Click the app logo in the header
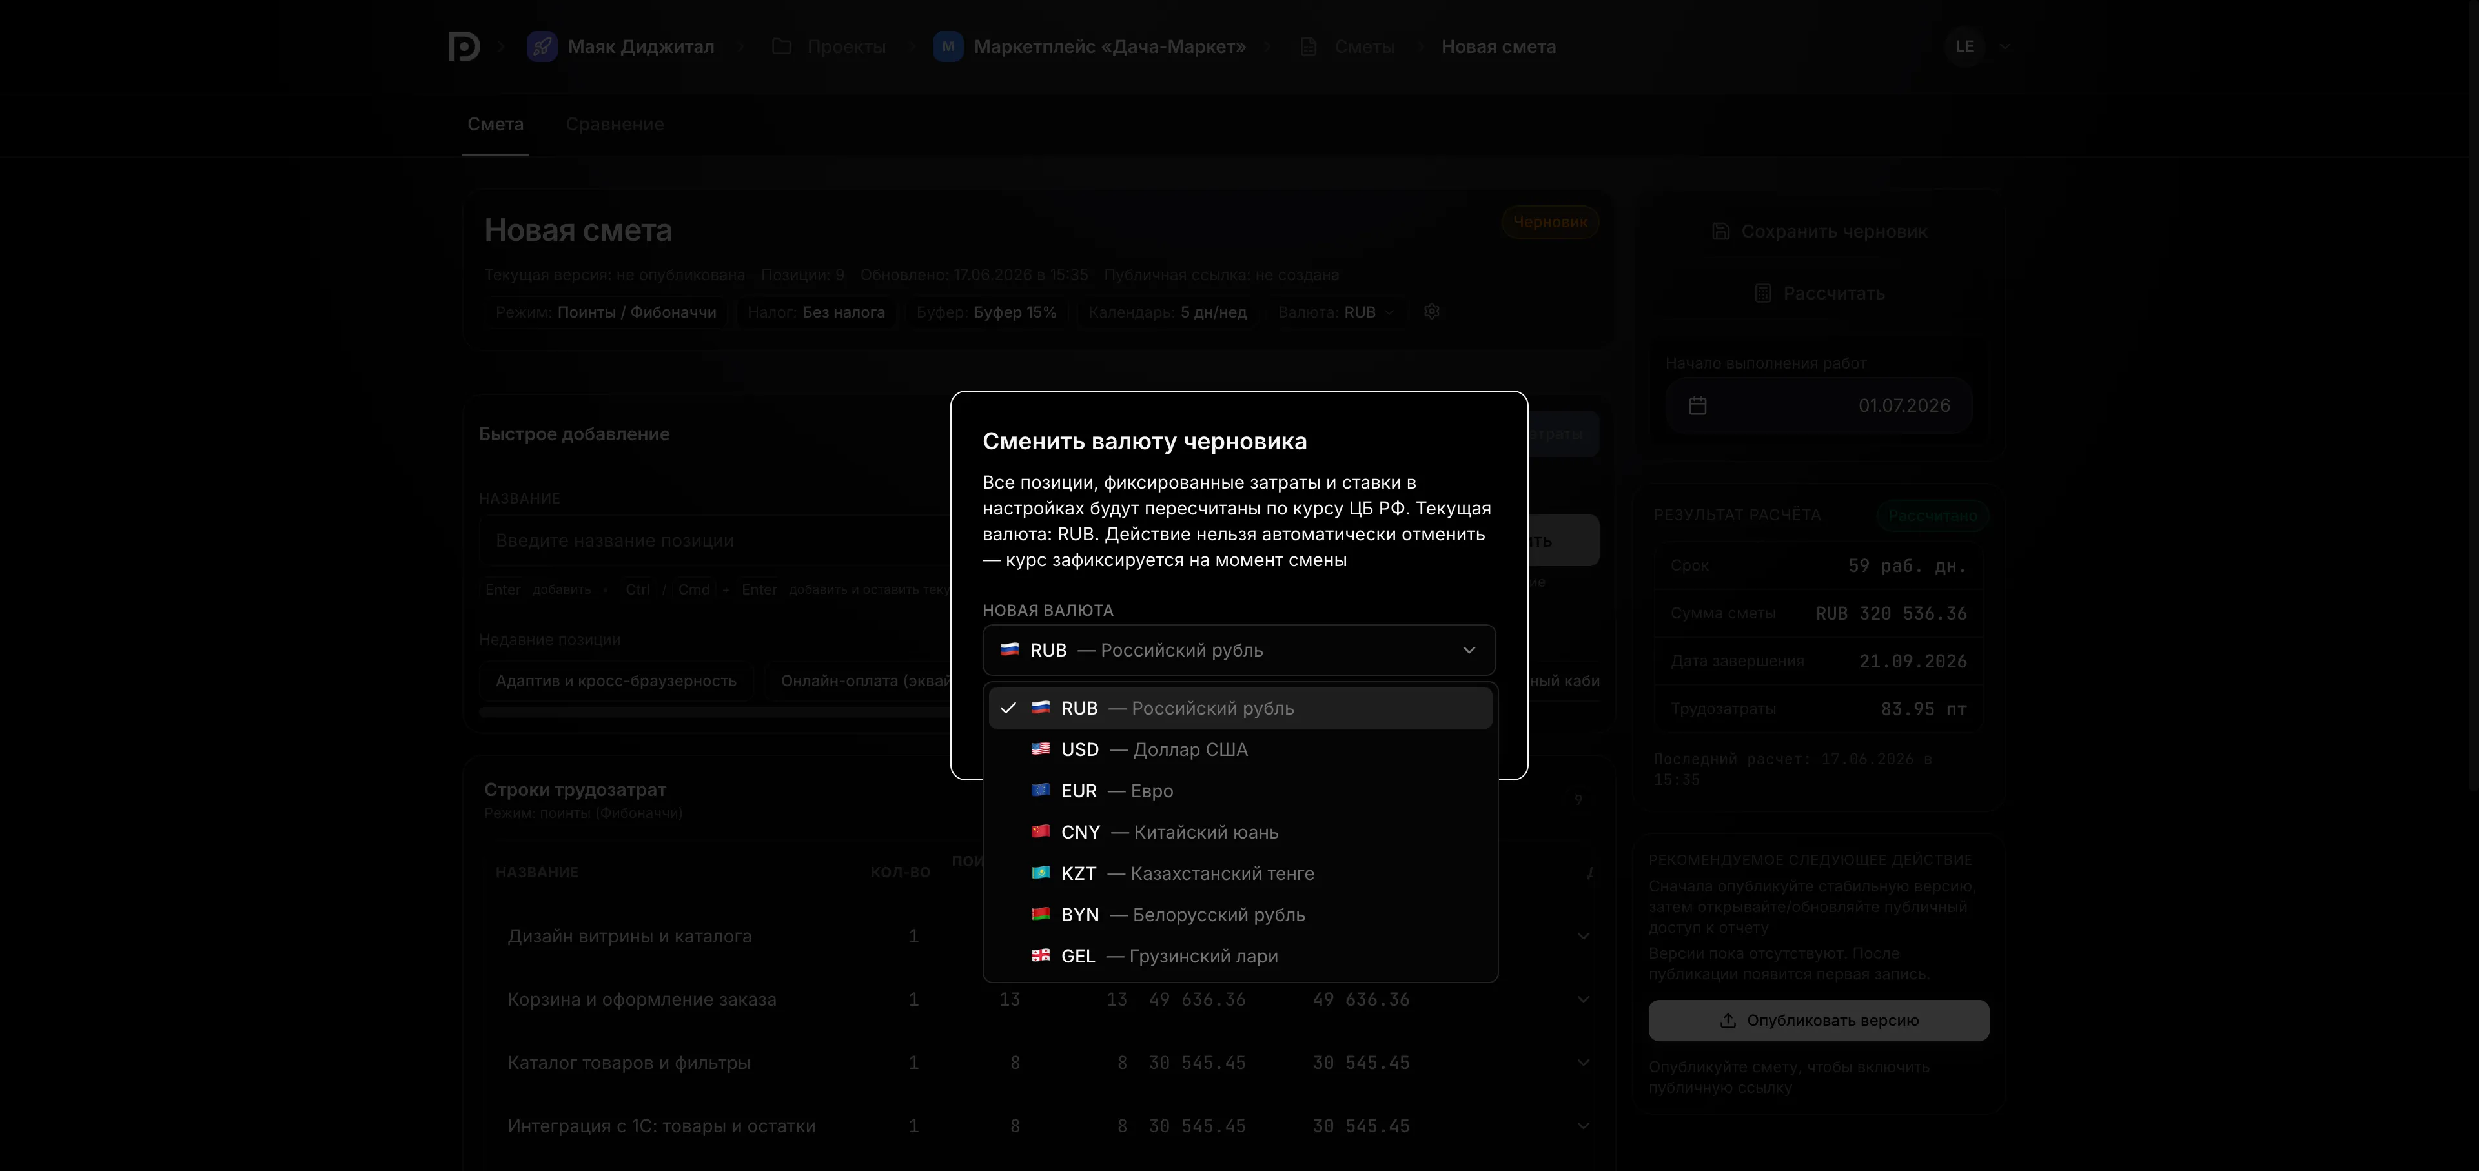 coord(465,46)
